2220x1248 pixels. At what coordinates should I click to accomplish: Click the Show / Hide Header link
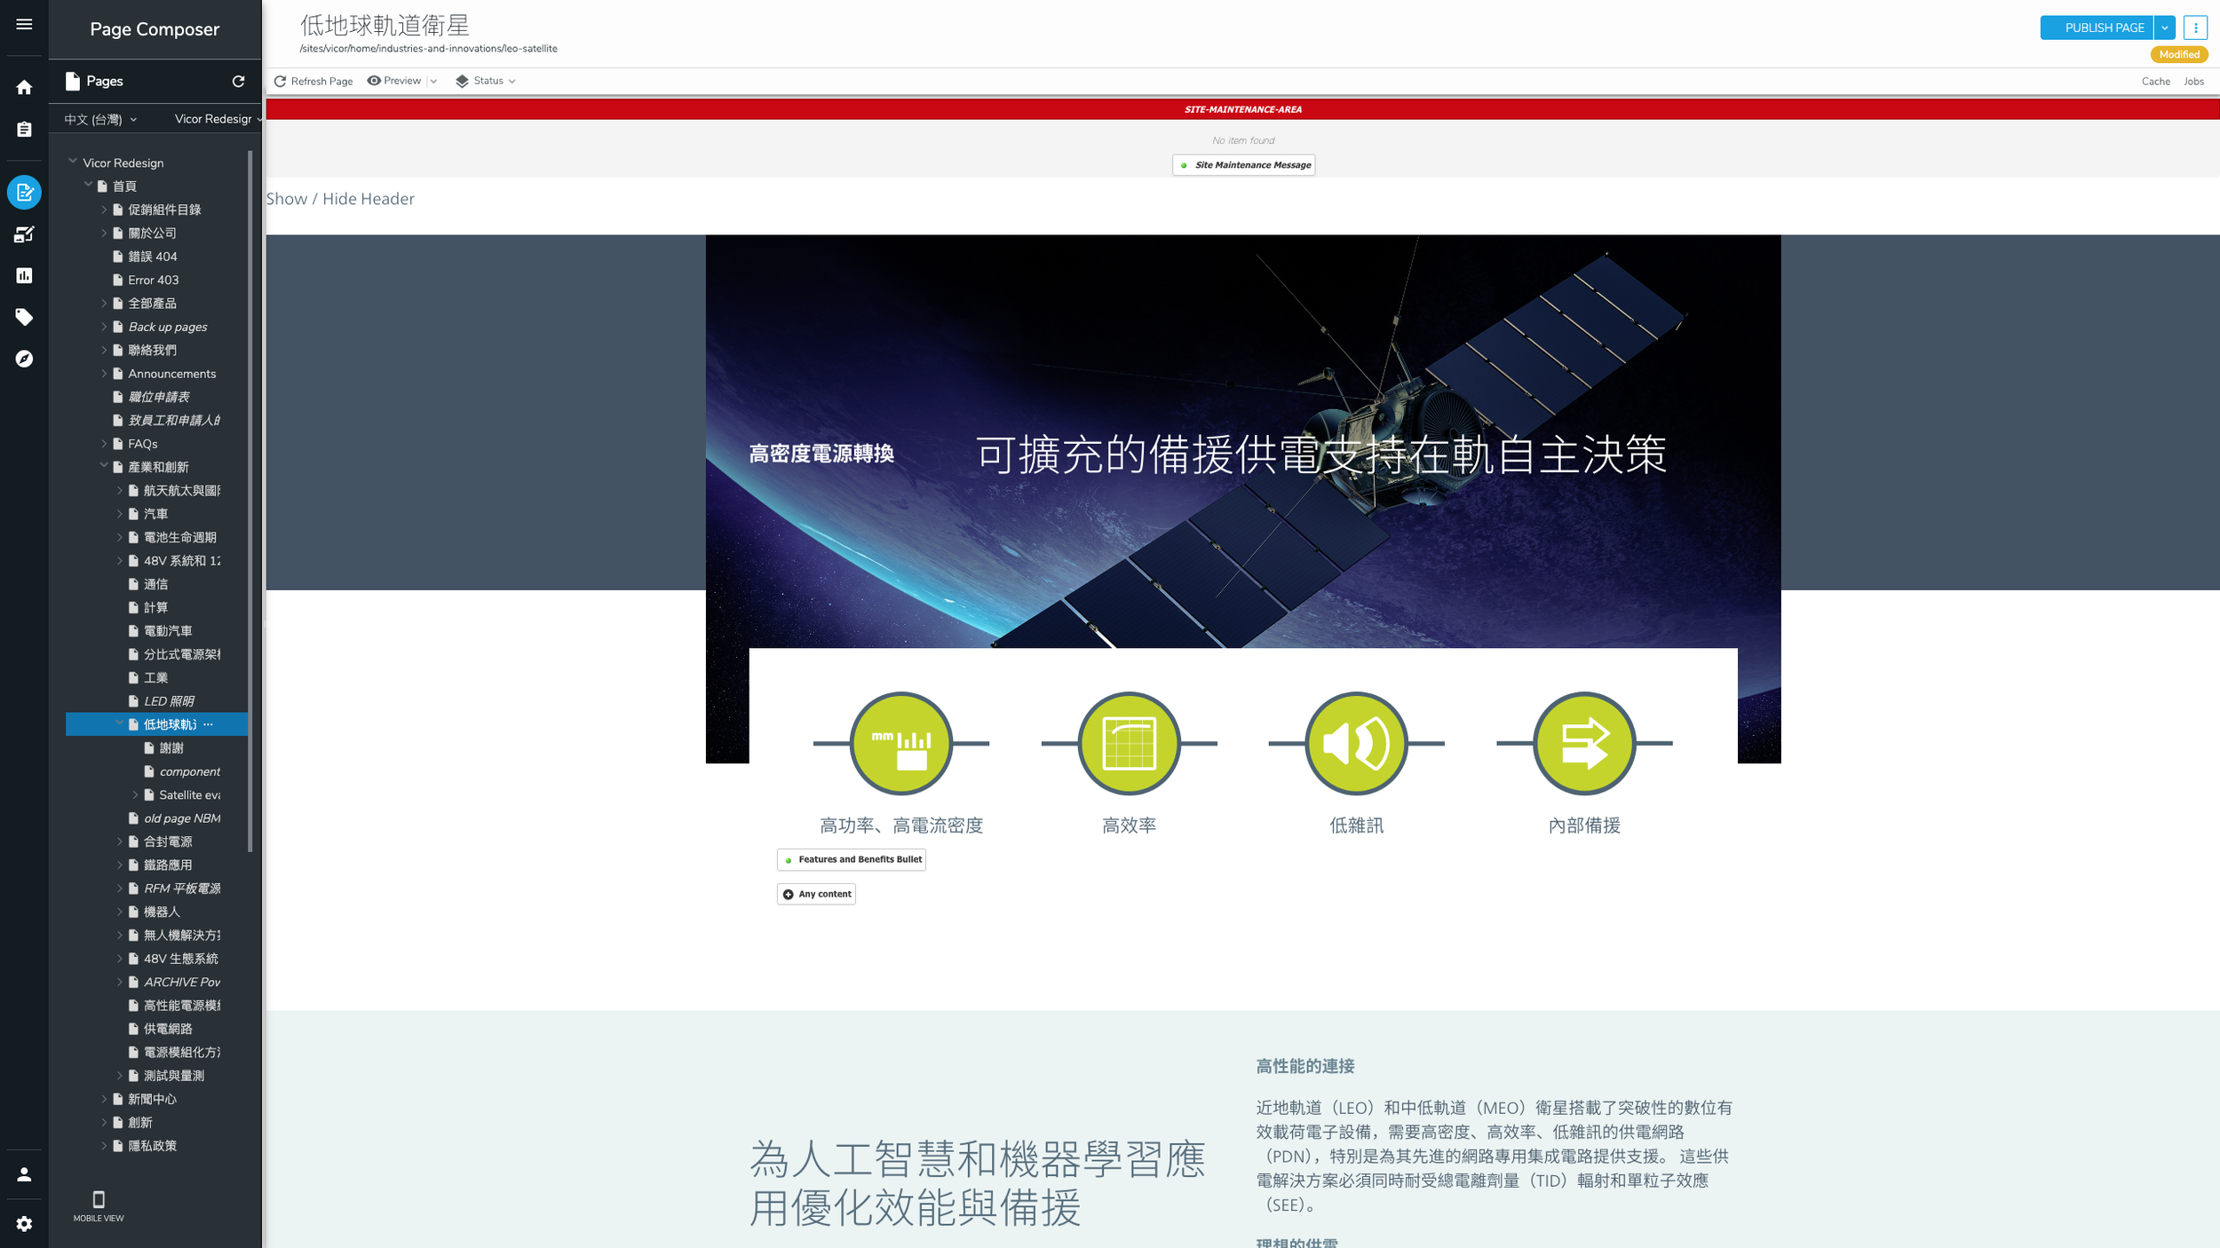pos(340,199)
